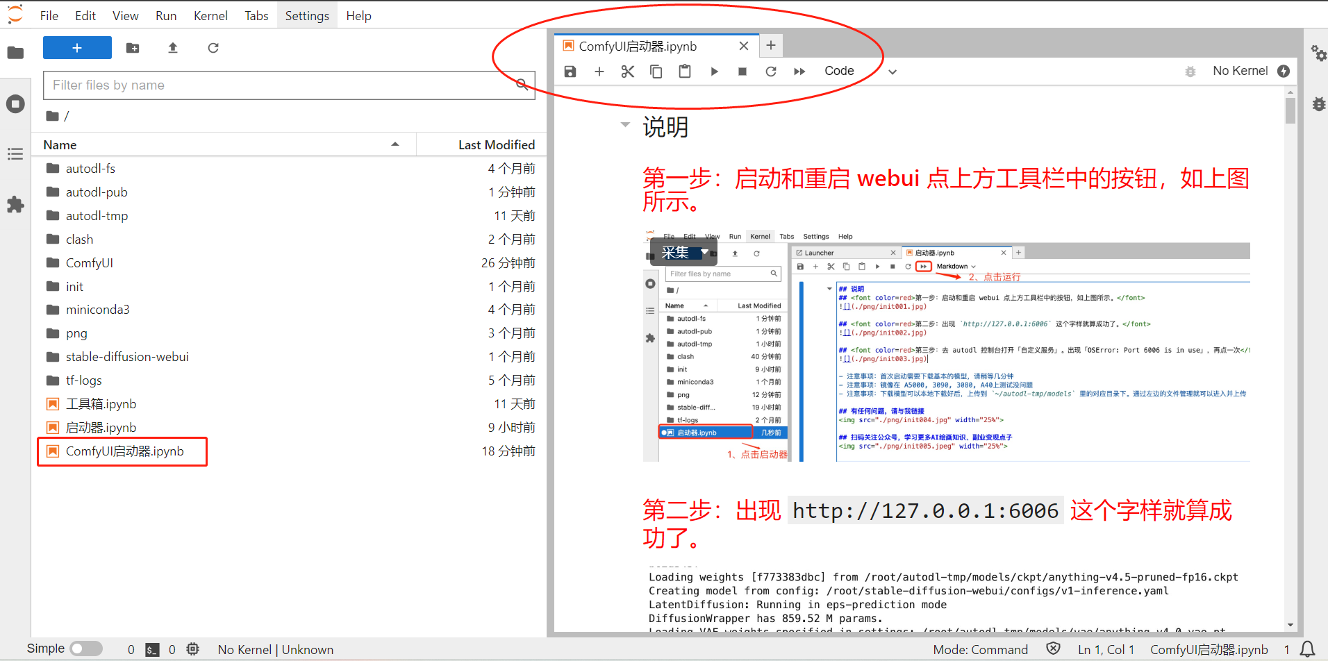The width and height of the screenshot is (1328, 661).
Task: Click the kernel count chip icon in status bar
Action: click(x=193, y=649)
